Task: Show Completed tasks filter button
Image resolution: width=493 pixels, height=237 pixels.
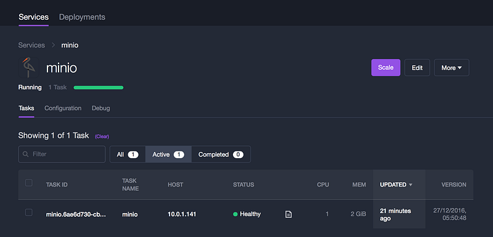Action: tap(221, 154)
